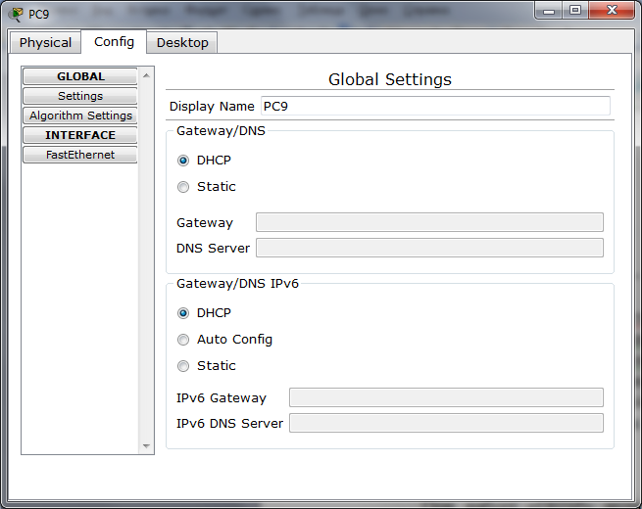Click the sidebar scrollbar down arrow
This screenshot has height=509, width=642.
click(146, 446)
